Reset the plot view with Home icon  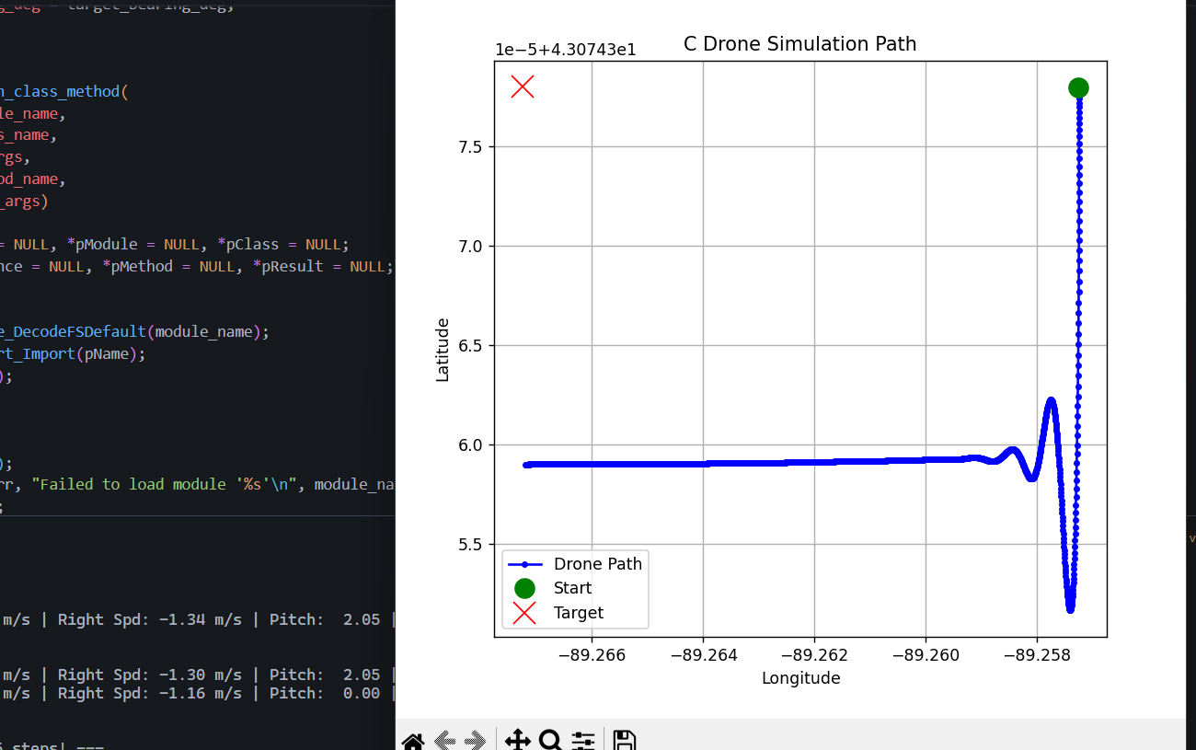413,741
